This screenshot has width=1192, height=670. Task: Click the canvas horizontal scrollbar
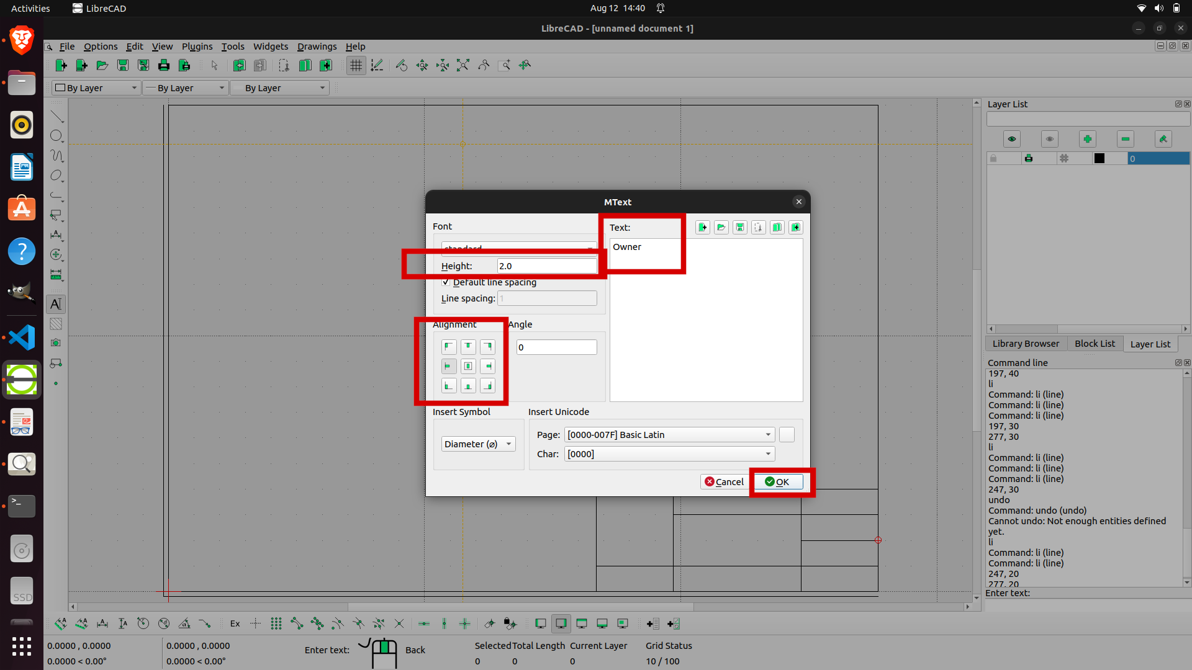(x=520, y=607)
